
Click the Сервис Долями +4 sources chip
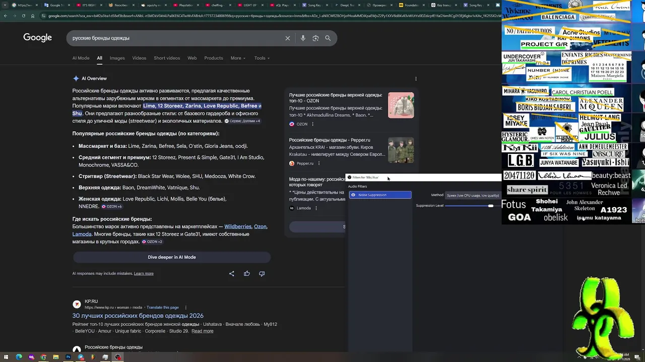242,121
